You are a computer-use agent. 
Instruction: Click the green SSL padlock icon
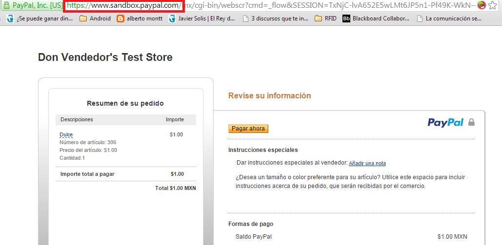click(6, 5)
